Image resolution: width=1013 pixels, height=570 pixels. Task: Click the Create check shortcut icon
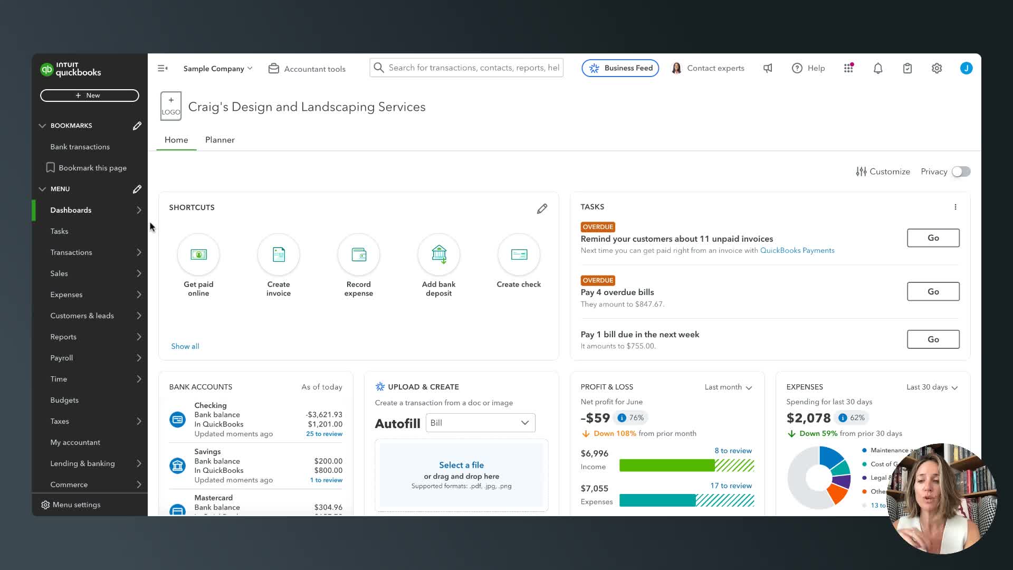point(519,254)
